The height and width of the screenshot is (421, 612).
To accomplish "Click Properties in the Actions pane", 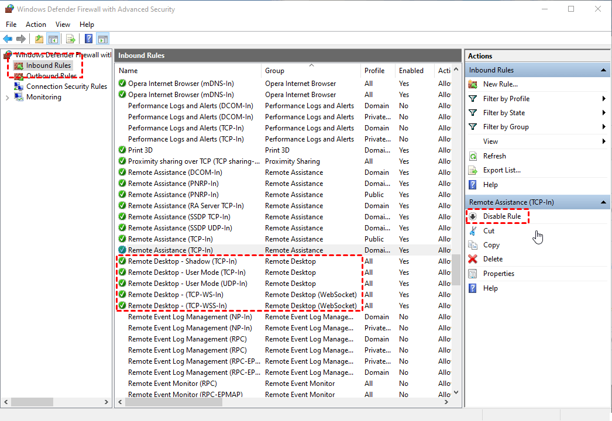I will [498, 274].
